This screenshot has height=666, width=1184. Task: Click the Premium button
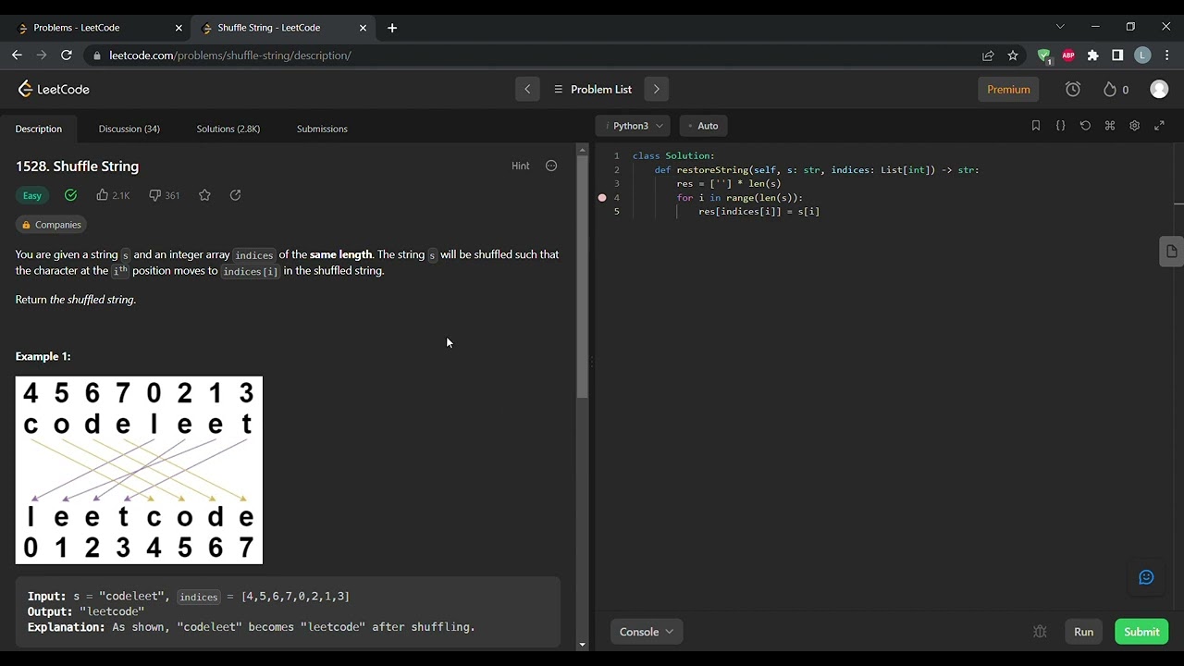pos(1008,89)
